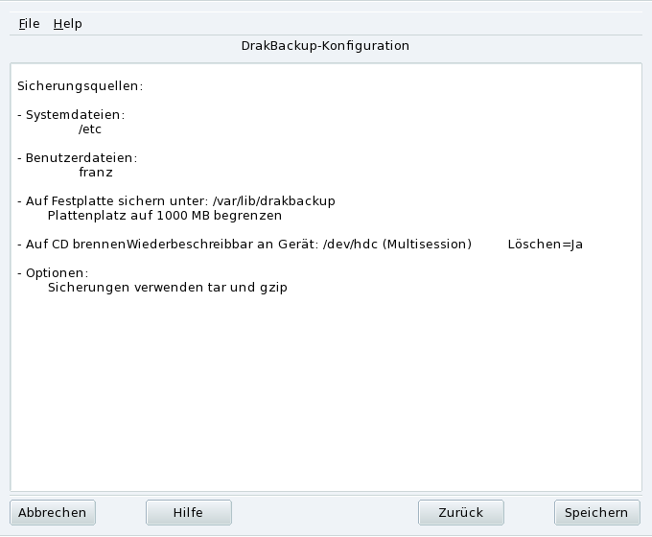Go back with the Zurück button
This screenshot has height=537, width=652.
point(461,512)
